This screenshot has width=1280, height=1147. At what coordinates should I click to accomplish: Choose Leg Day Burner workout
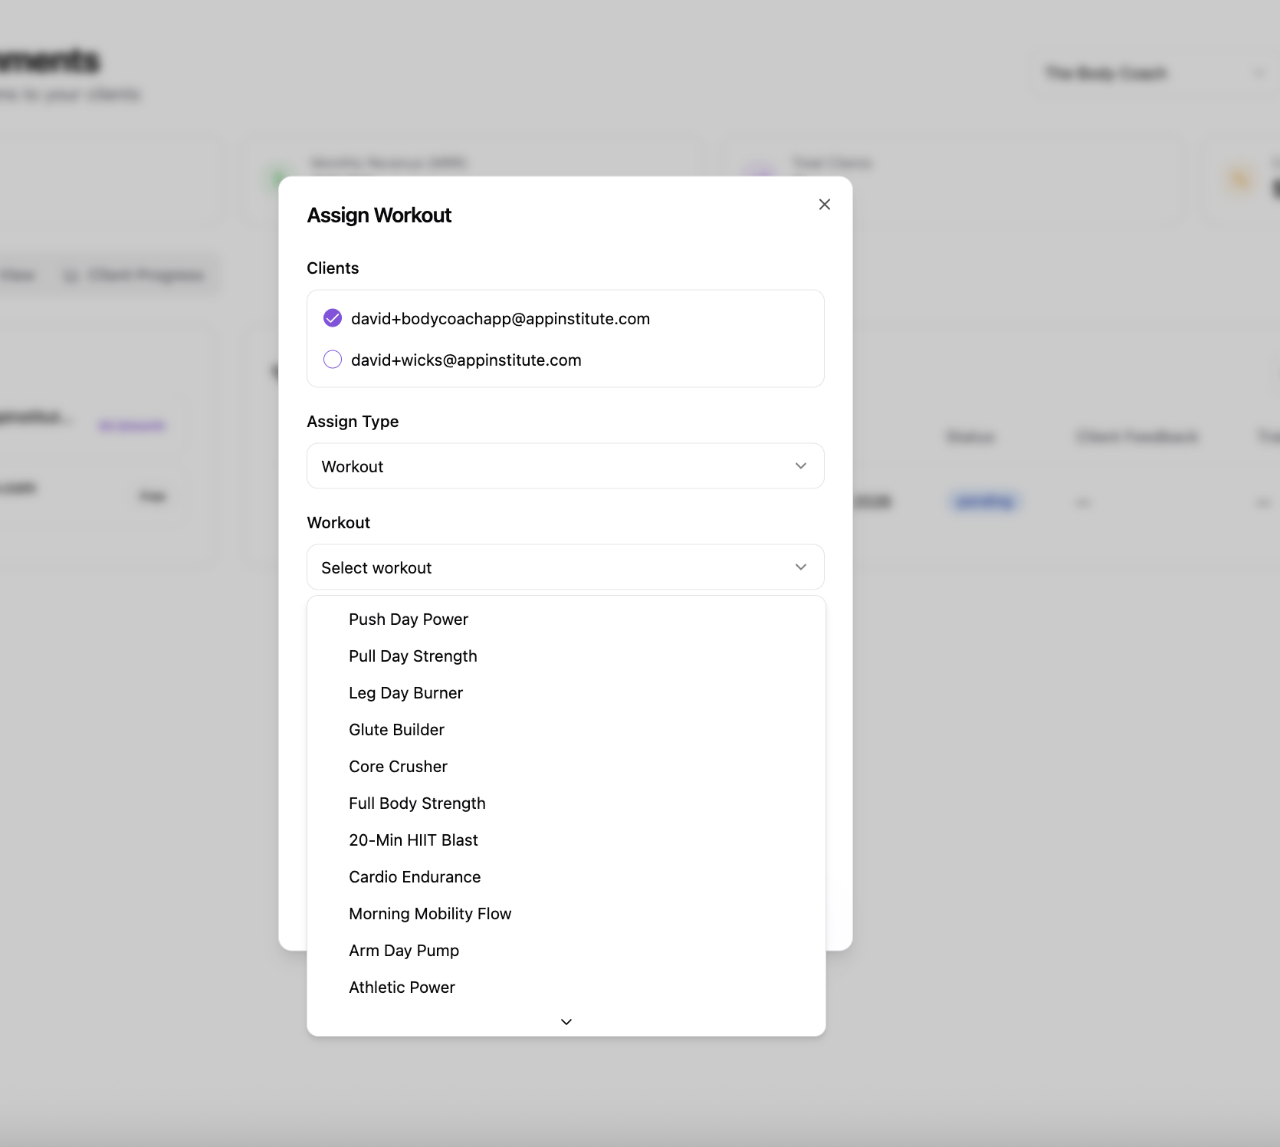[x=566, y=693]
